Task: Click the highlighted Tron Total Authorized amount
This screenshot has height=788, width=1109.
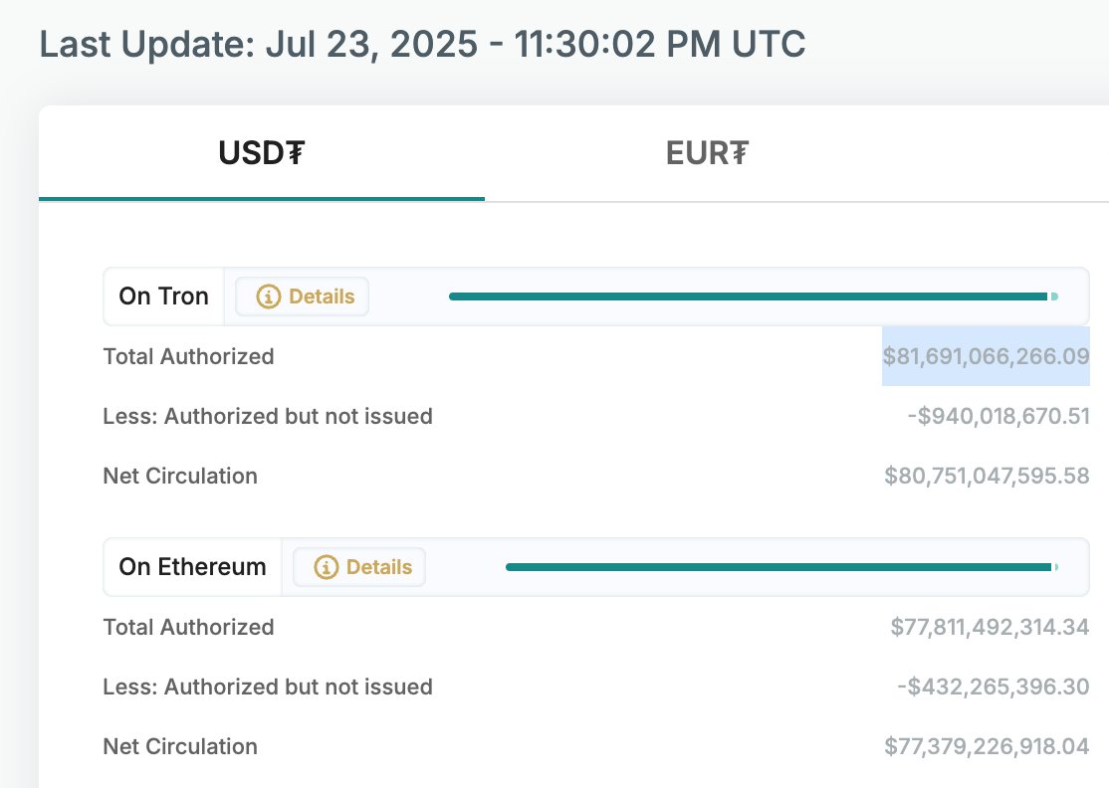Action: (x=986, y=356)
